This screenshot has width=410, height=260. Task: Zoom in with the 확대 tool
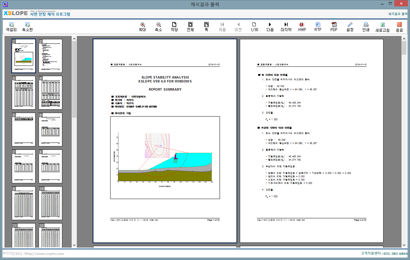[x=142, y=27]
